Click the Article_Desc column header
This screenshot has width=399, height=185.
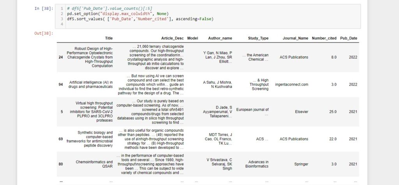(x=172, y=38)
